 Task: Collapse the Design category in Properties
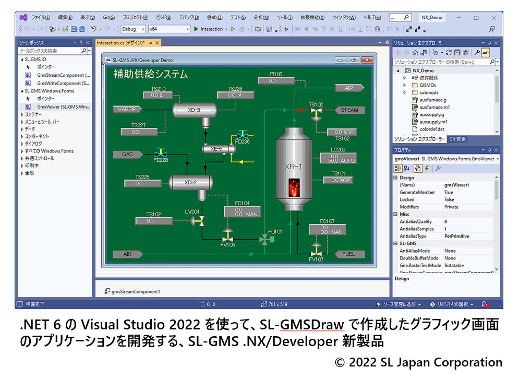pyautogui.click(x=395, y=177)
